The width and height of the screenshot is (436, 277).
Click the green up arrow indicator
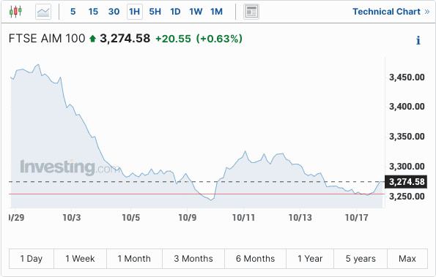click(92, 39)
